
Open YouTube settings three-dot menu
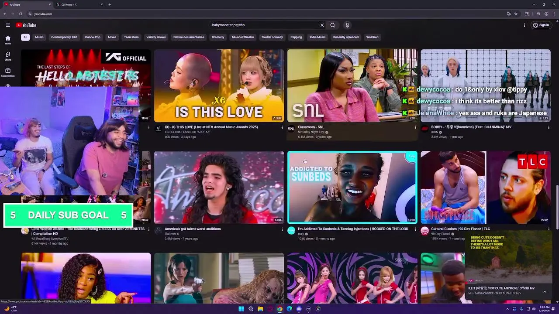[524, 25]
